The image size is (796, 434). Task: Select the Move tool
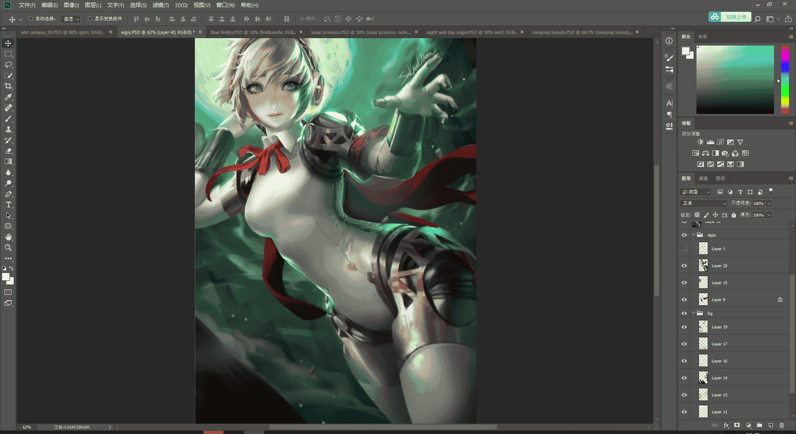click(x=8, y=43)
